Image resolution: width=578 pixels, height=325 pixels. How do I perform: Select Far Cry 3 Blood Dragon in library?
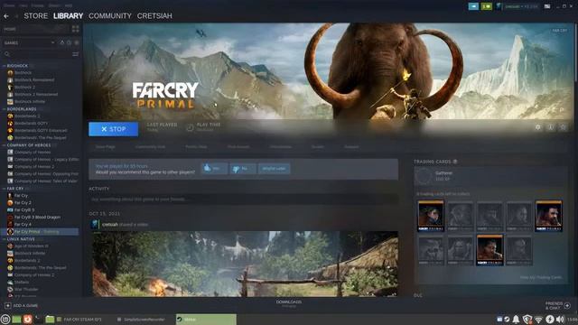[x=37, y=217]
